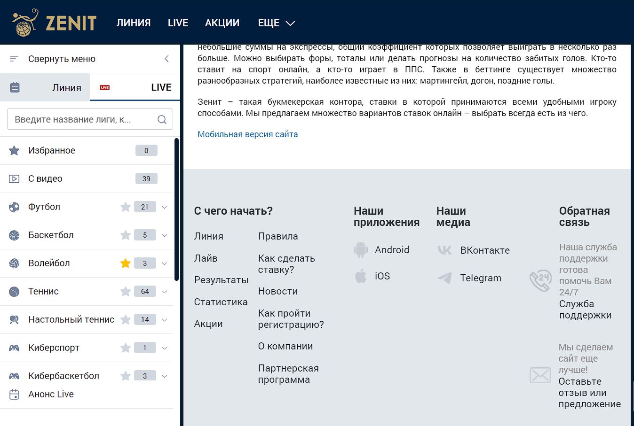Screen dimensions: 634x426
Task: Open АКЦИИ in top navigation
Action: point(222,23)
